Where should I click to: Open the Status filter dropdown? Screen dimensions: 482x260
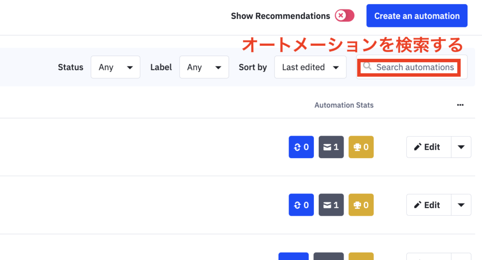116,67
